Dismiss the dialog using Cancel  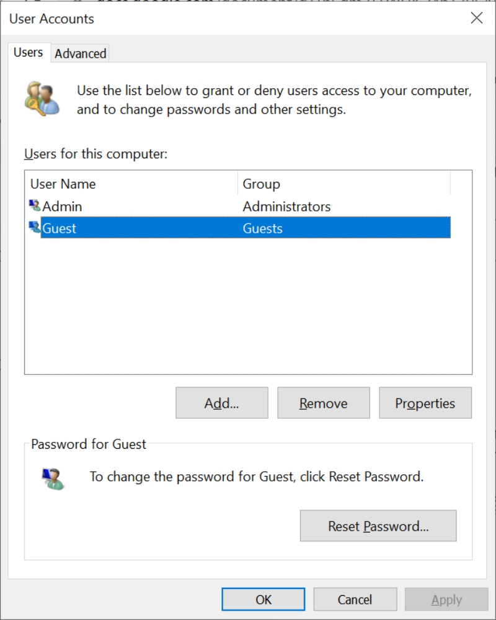click(x=355, y=599)
